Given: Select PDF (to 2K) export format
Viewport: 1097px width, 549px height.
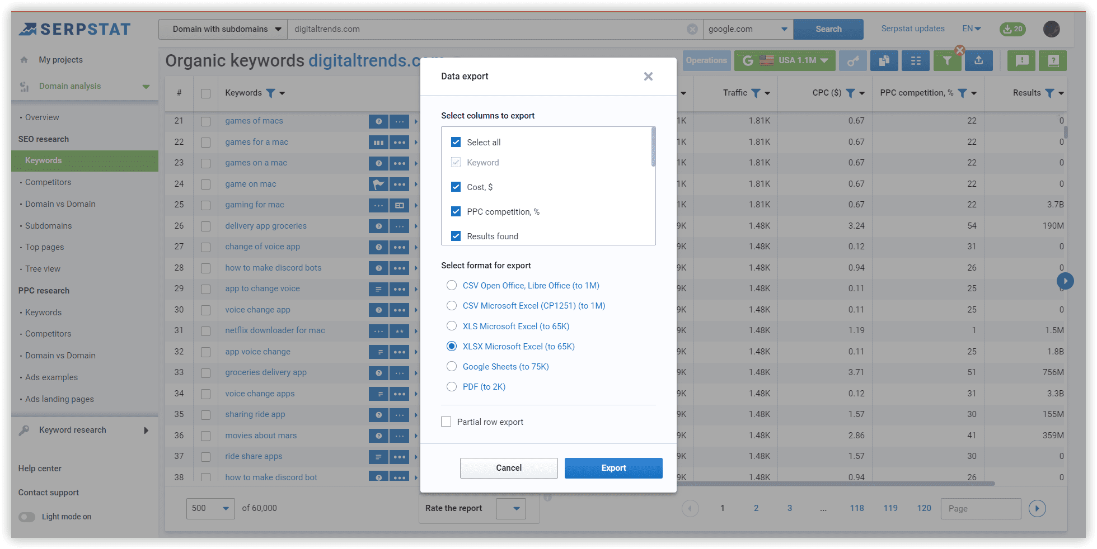Looking at the screenshot, I should [452, 386].
